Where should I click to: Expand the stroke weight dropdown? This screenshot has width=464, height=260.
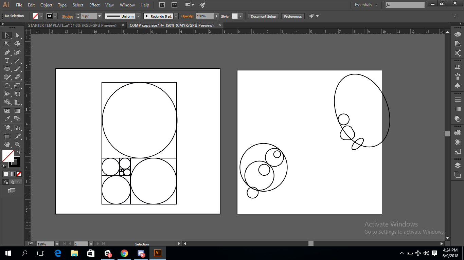coord(100,16)
